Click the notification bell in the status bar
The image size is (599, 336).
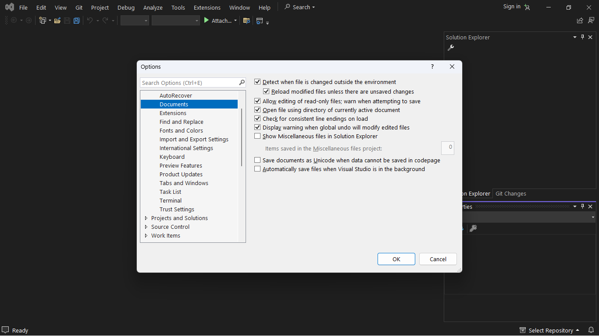tap(591, 330)
